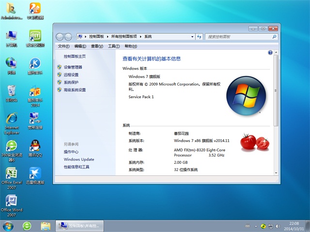Click the green security tray icon
The image size is (310, 232).
click(263, 226)
